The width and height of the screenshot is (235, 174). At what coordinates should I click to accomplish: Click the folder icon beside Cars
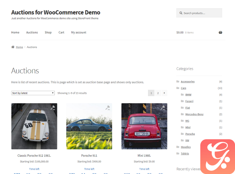coord(178,88)
